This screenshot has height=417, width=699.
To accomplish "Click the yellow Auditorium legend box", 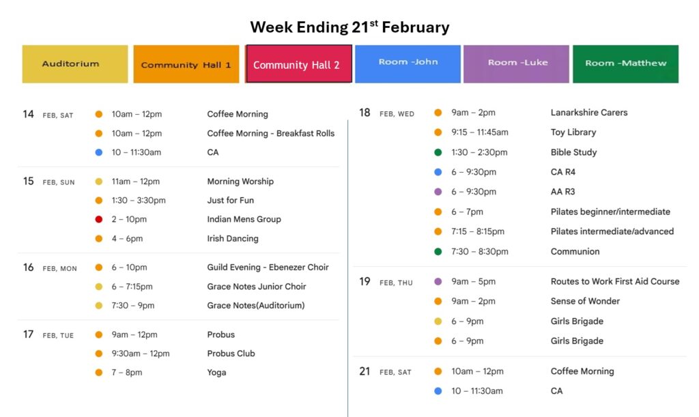I will 75,64.
